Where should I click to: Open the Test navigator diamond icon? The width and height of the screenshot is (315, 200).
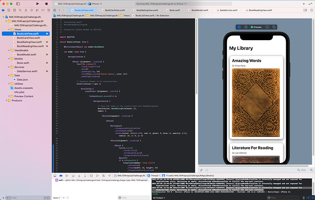click(31, 10)
